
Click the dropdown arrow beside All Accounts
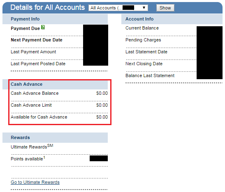pos(144,8)
